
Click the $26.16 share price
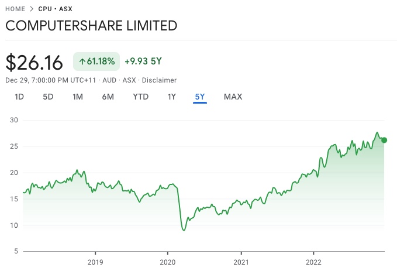(x=35, y=62)
